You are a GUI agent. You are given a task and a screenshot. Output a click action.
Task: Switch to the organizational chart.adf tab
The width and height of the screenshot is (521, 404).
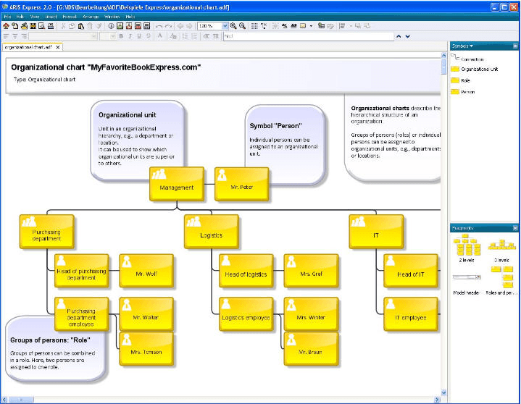(27, 47)
